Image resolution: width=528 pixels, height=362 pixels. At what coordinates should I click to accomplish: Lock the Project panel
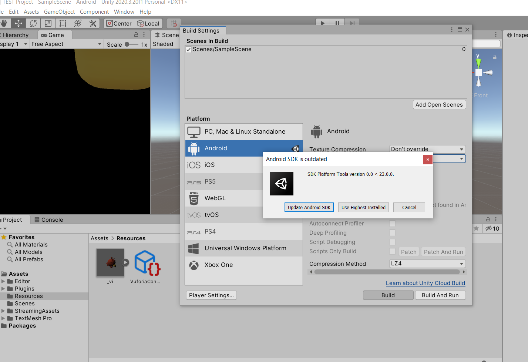[x=488, y=219]
